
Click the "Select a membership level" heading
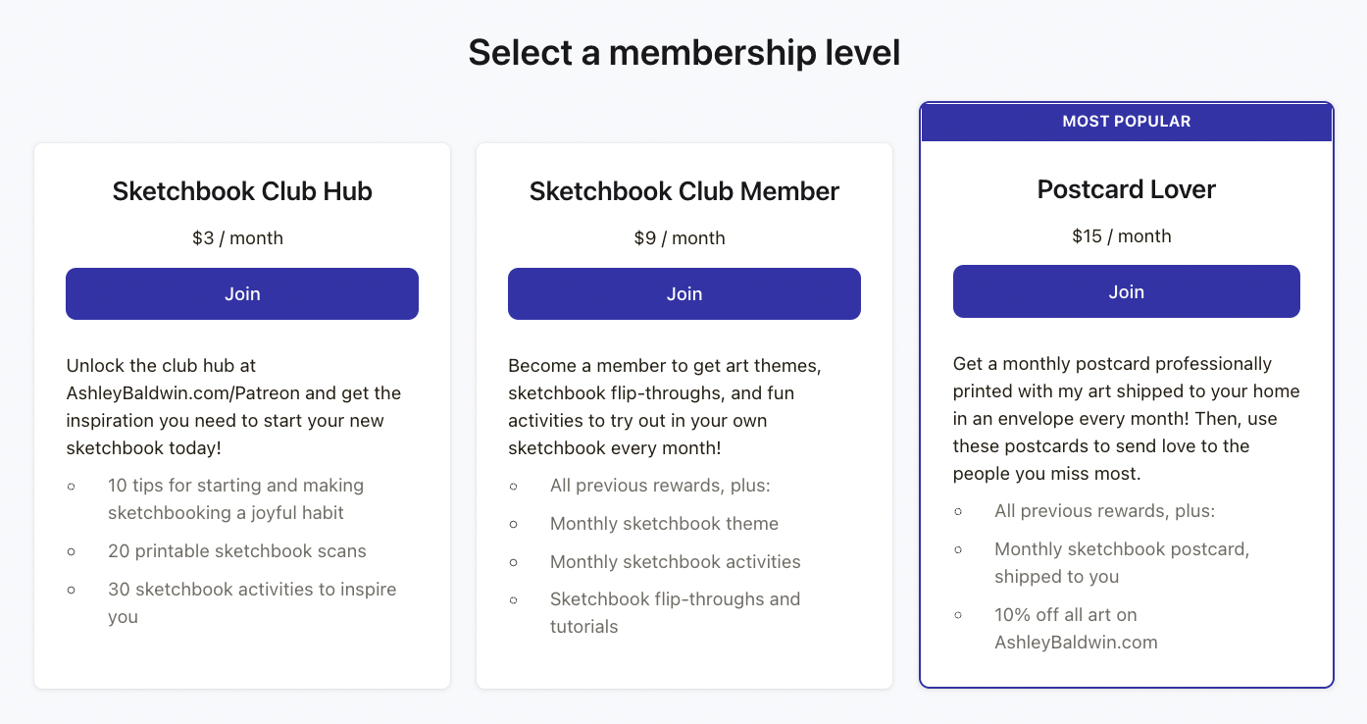[683, 52]
